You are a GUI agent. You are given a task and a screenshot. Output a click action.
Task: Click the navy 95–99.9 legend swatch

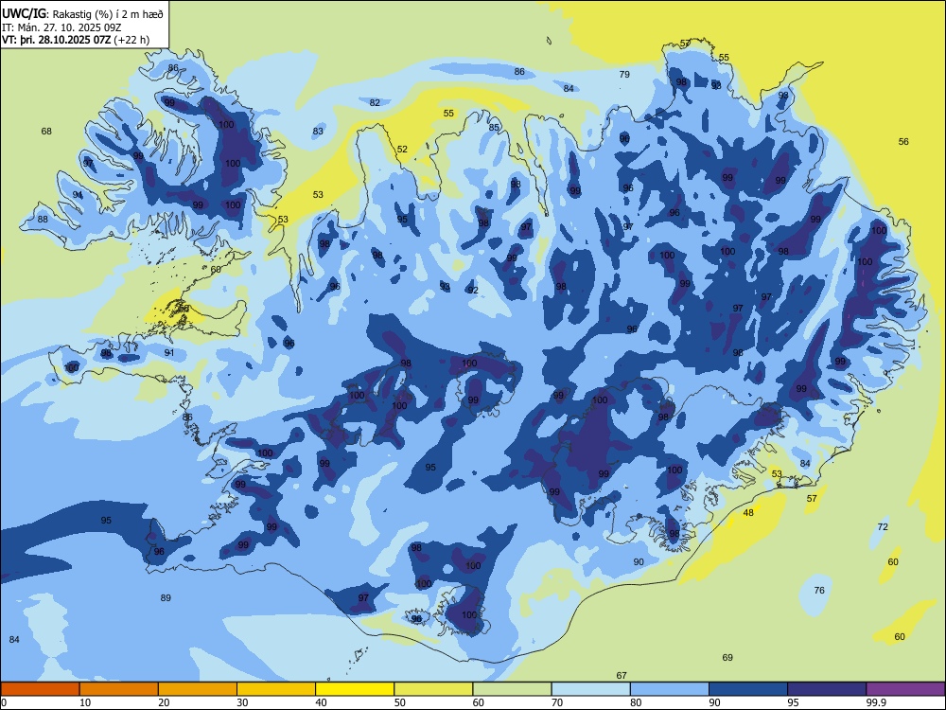[x=827, y=689]
